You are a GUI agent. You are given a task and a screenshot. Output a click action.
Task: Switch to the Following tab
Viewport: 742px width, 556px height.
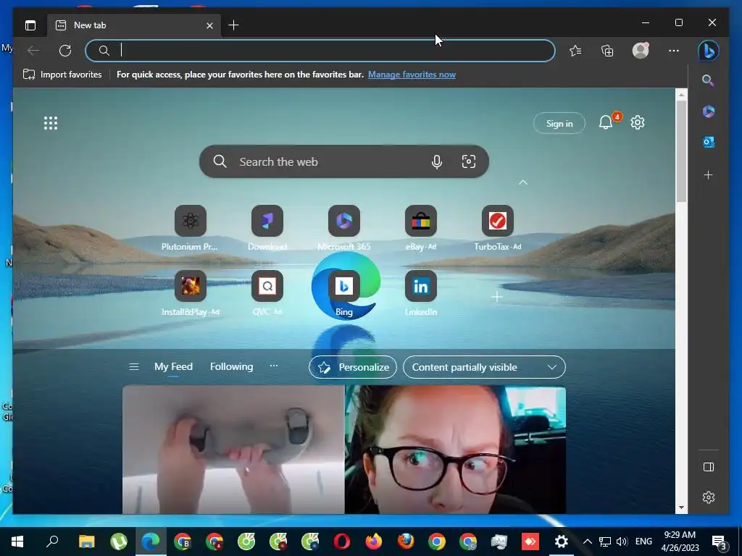pyautogui.click(x=231, y=367)
